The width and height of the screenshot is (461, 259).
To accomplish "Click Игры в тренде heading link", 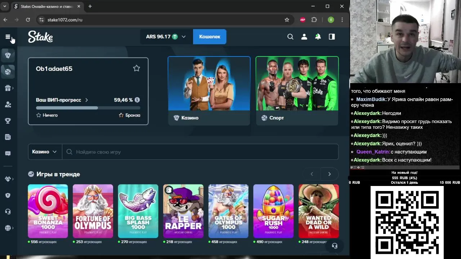I will click(x=58, y=174).
